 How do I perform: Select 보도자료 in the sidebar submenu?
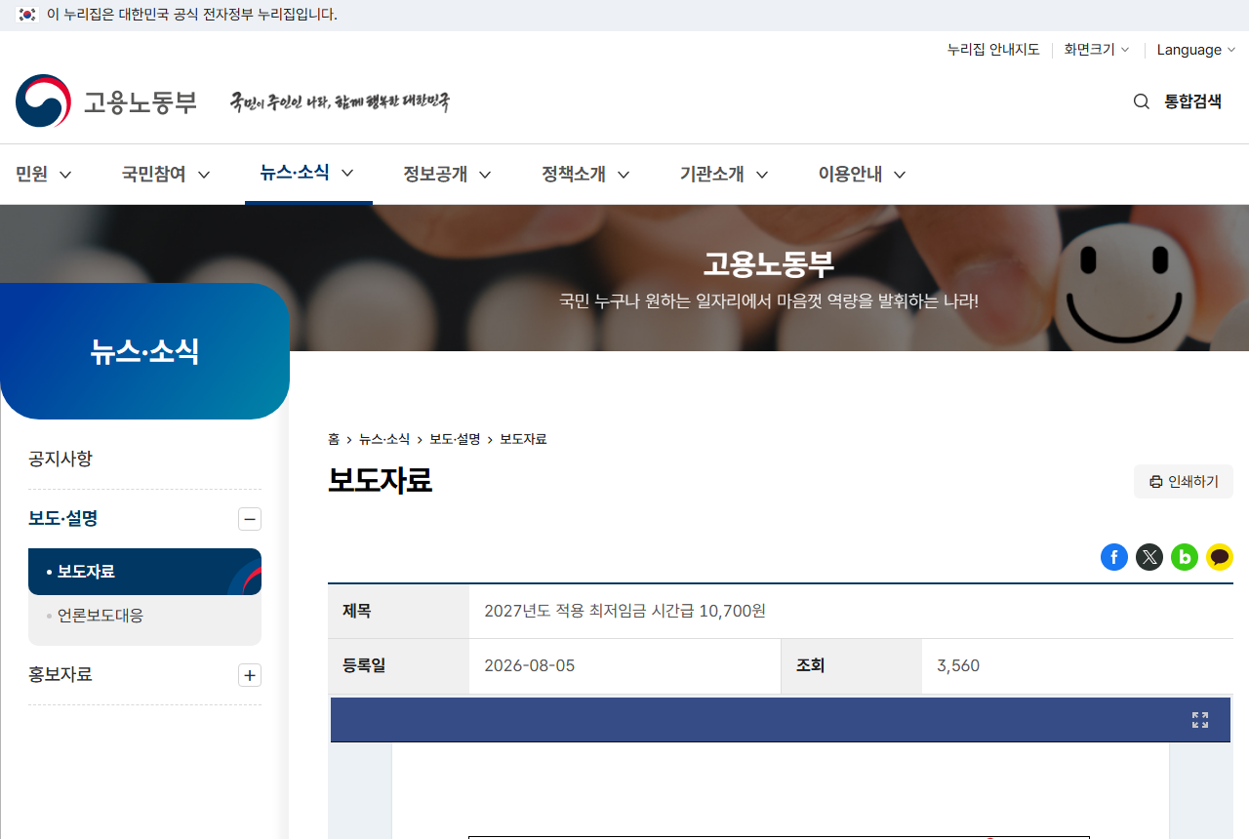pyautogui.click(x=144, y=572)
